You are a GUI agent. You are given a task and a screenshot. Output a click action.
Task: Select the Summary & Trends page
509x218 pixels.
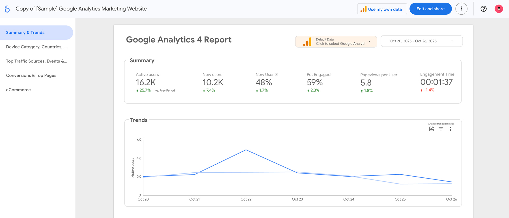tap(25, 32)
